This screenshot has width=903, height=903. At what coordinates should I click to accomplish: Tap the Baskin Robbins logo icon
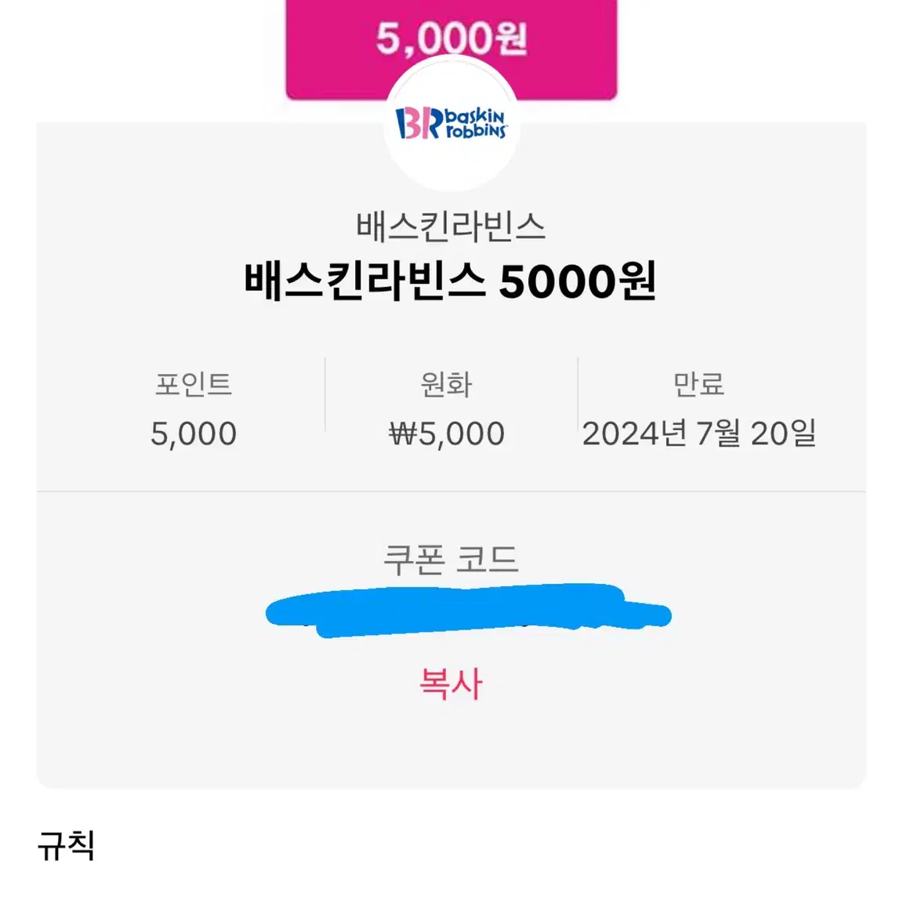click(451, 123)
